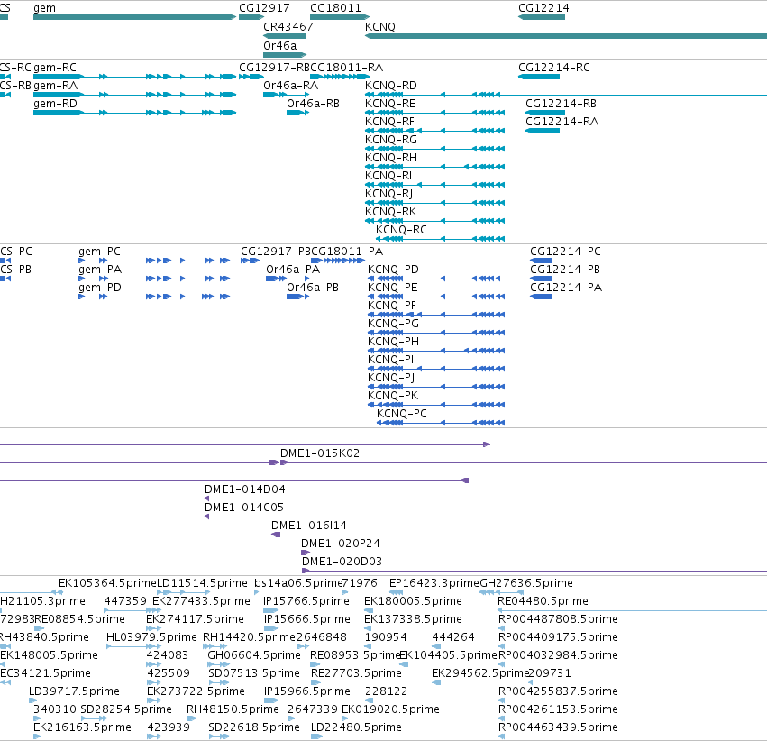
Task: Click transcript KCNQ-RE
Action: 434,113
